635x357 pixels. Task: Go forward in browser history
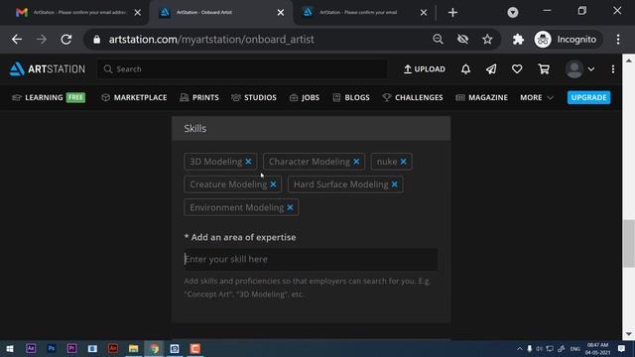(x=42, y=40)
